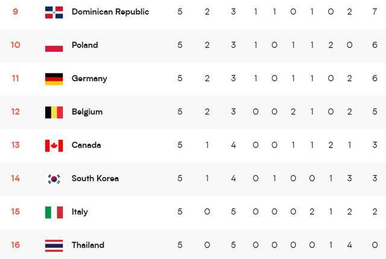Open the Dominican Republic team link
Screen dimensions: 386x259
(x=110, y=12)
